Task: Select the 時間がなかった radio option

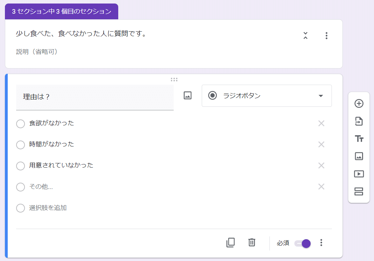Action: [x=20, y=145]
